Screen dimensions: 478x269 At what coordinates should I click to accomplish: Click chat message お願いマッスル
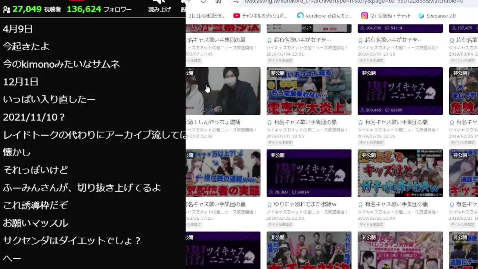pos(35,223)
